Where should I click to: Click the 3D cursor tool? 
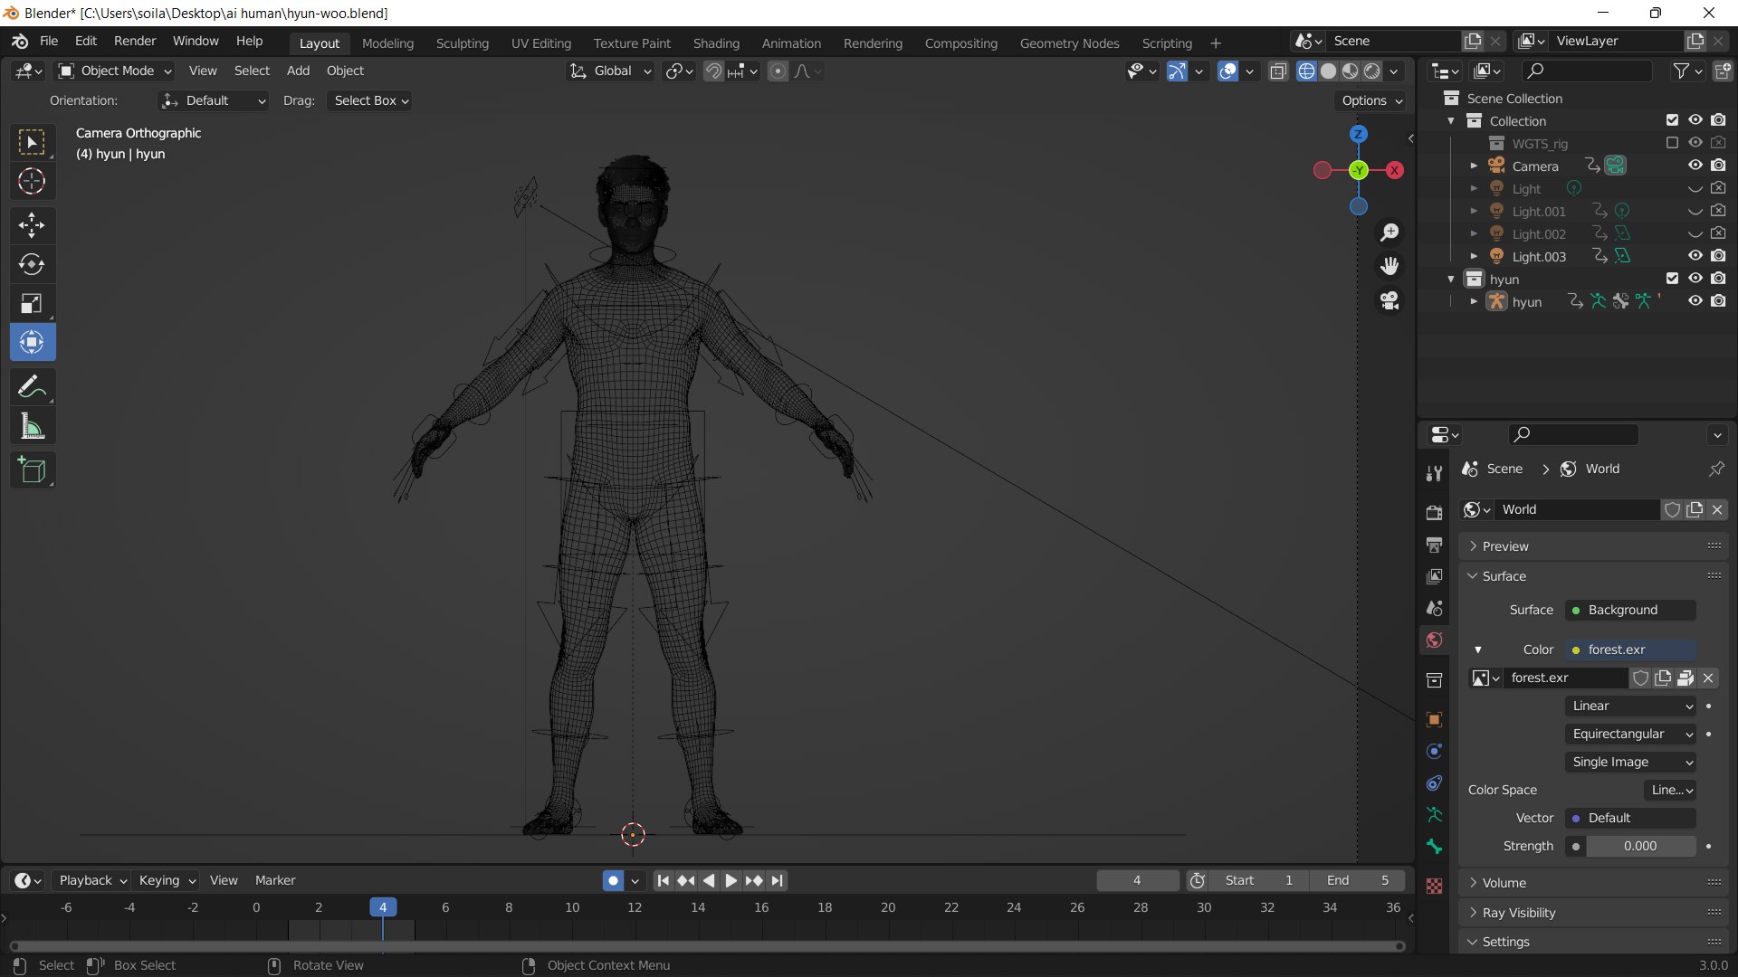pos(32,182)
